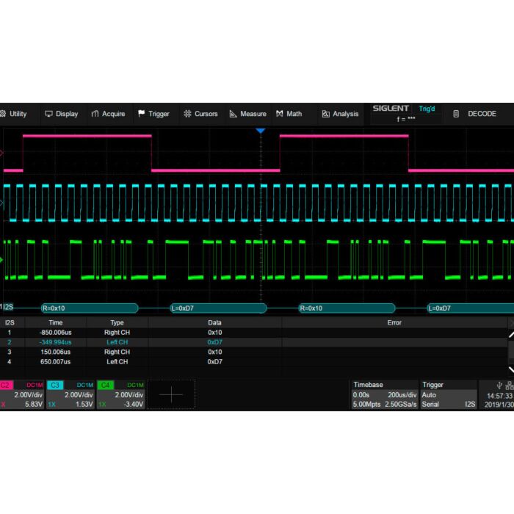Screen dimensions: 514x514
Task: Toggle the C4 channel box
Action: pos(120,394)
